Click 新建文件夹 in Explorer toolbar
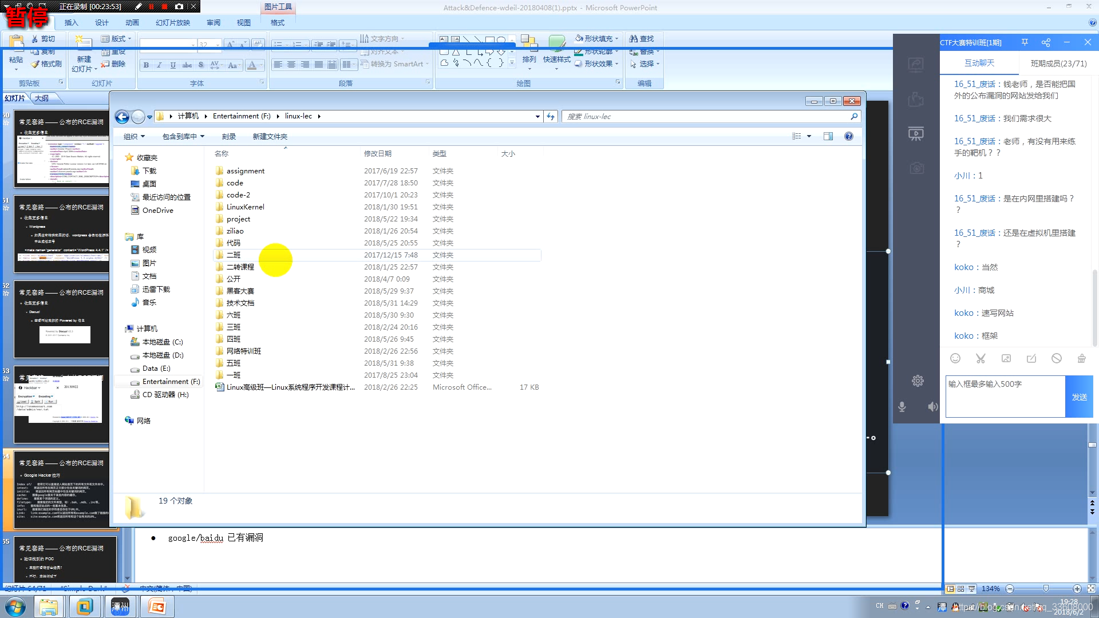 pos(270,137)
